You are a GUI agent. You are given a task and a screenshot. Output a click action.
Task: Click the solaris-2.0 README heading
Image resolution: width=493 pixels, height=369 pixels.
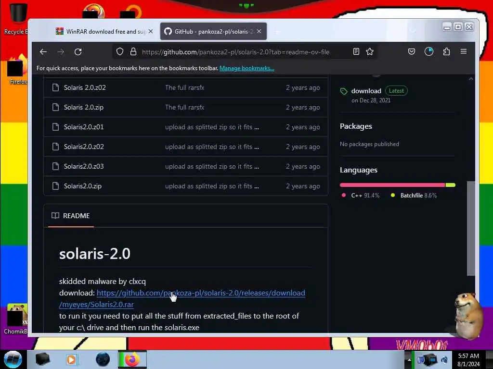(95, 254)
